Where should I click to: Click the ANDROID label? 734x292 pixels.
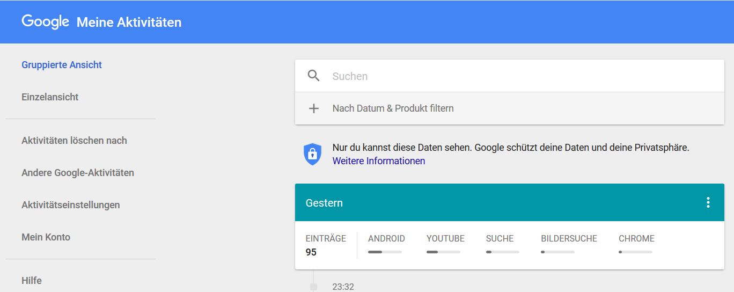click(386, 238)
